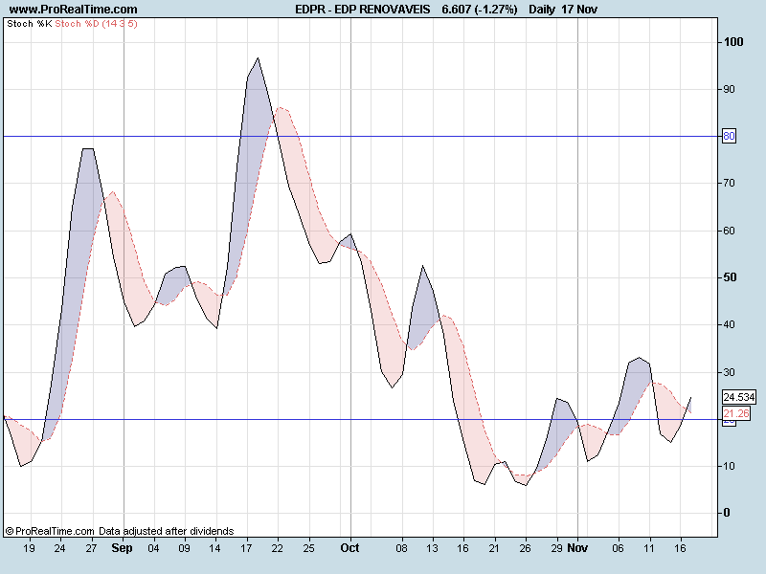Click the EDPR - EDP RENOVAVEIS title
Viewport: 766px width, 574px height.
click(x=363, y=10)
